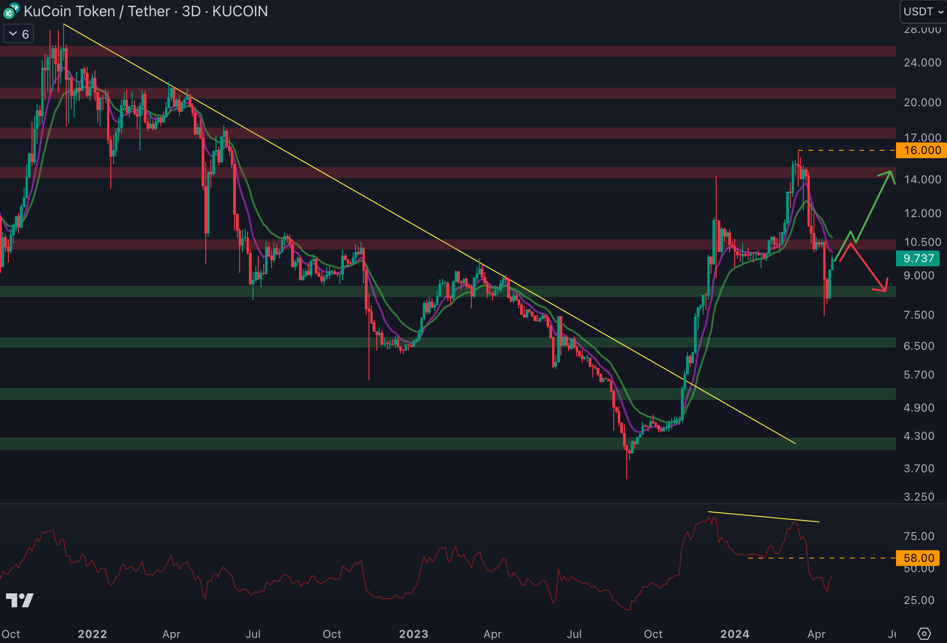Click the KuCoin Token / Tether title
947x643 pixels.
tap(97, 11)
